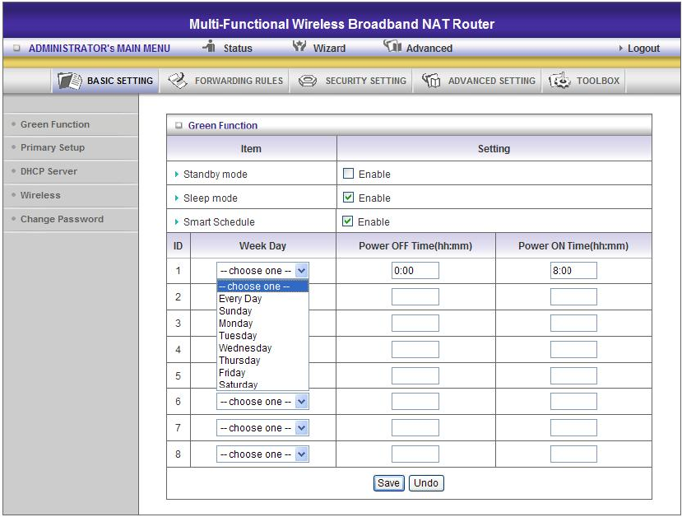Disable the Smart Schedule checkbox
The width and height of the screenshot is (682, 517).
[348, 221]
